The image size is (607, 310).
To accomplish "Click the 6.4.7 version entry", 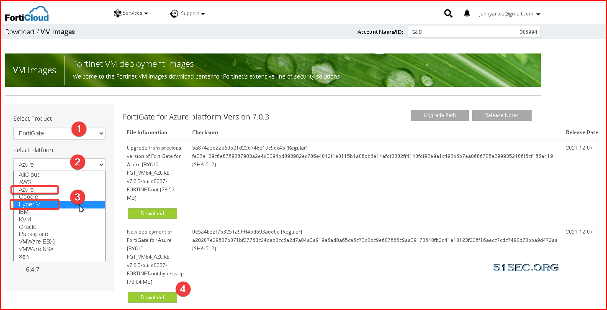I will (x=33, y=269).
